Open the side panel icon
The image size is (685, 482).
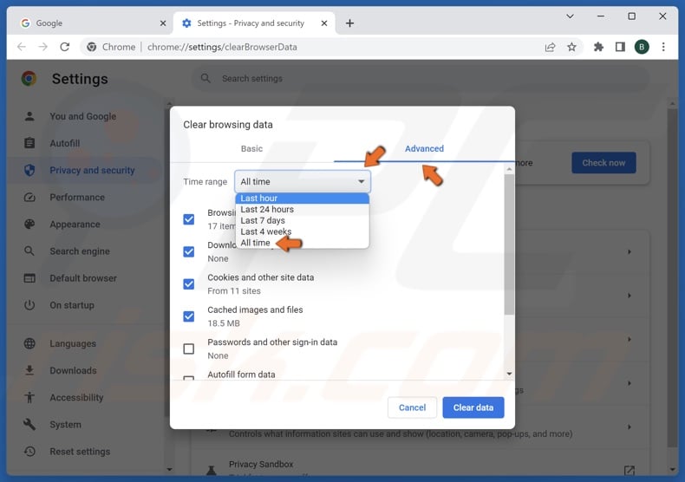pyautogui.click(x=620, y=47)
